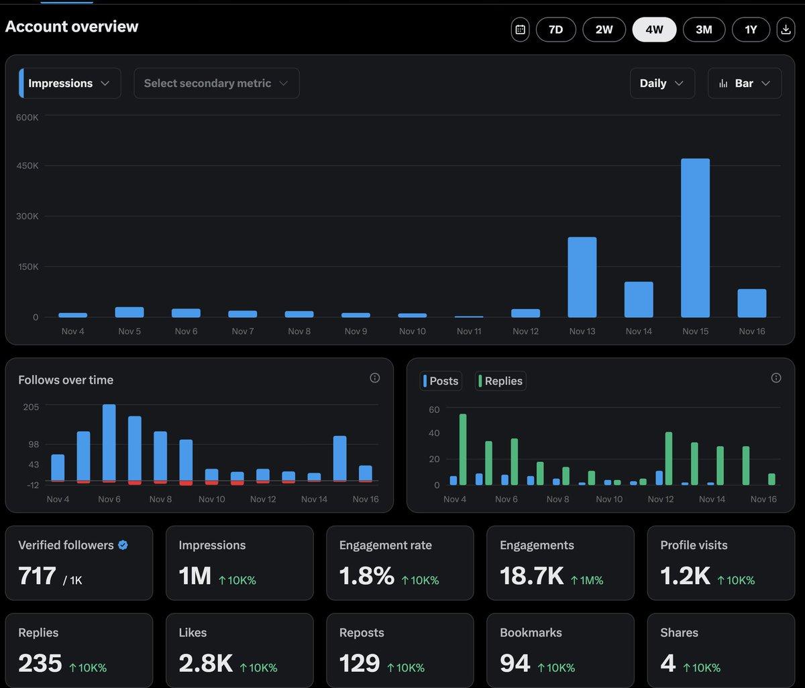Select the 3M time range

tap(704, 30)
